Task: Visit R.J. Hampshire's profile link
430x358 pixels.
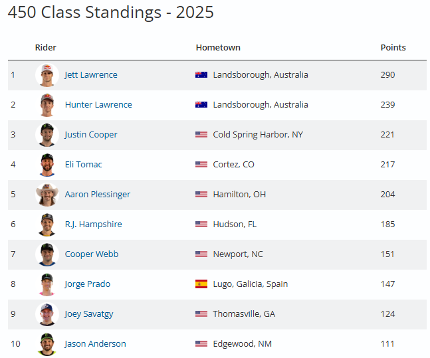Action: point(94,224)
